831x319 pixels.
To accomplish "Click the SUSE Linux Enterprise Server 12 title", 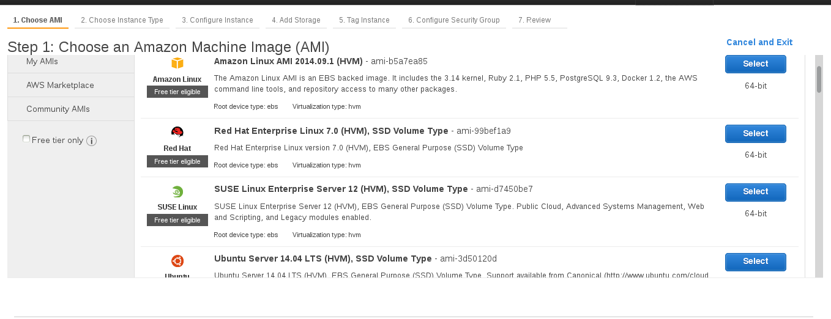I will coord(341,189).
